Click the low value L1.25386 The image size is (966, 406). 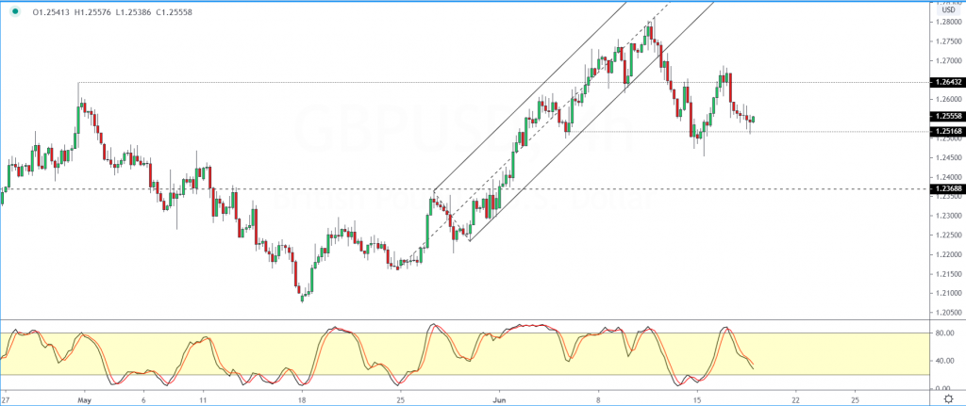coord(132,11)
